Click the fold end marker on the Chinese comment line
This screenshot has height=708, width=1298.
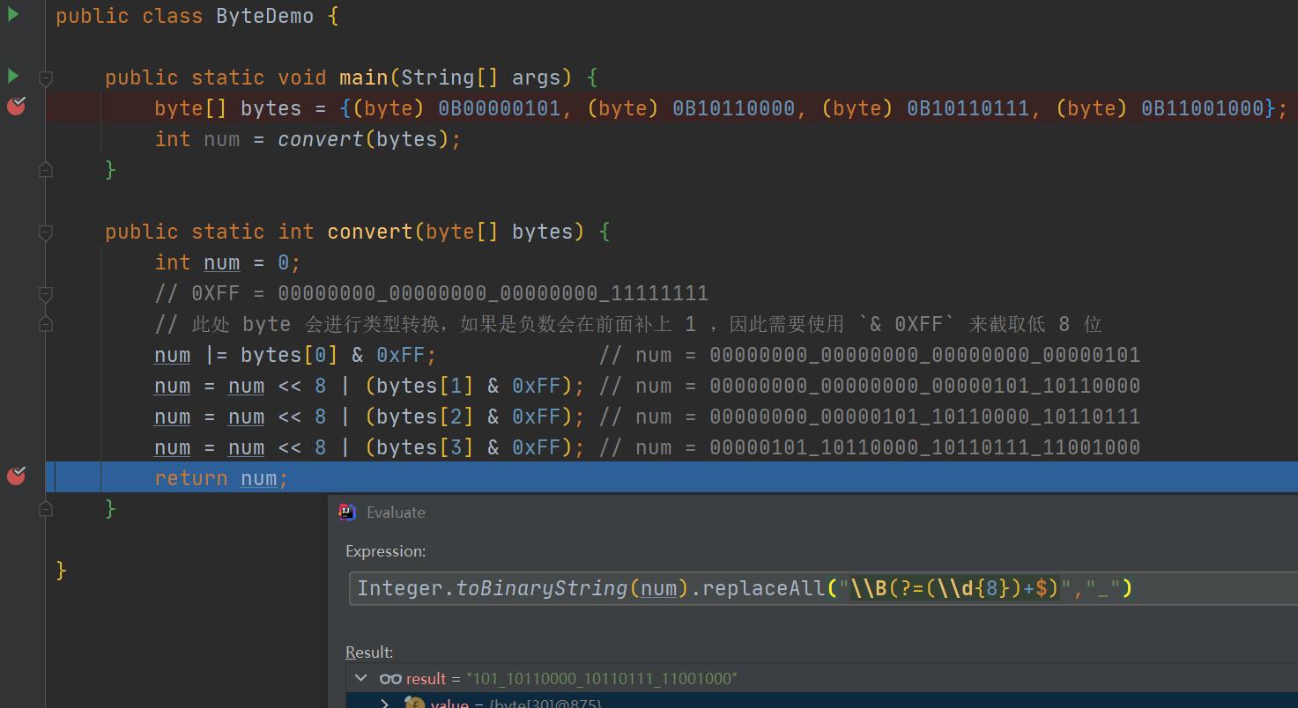46,323
